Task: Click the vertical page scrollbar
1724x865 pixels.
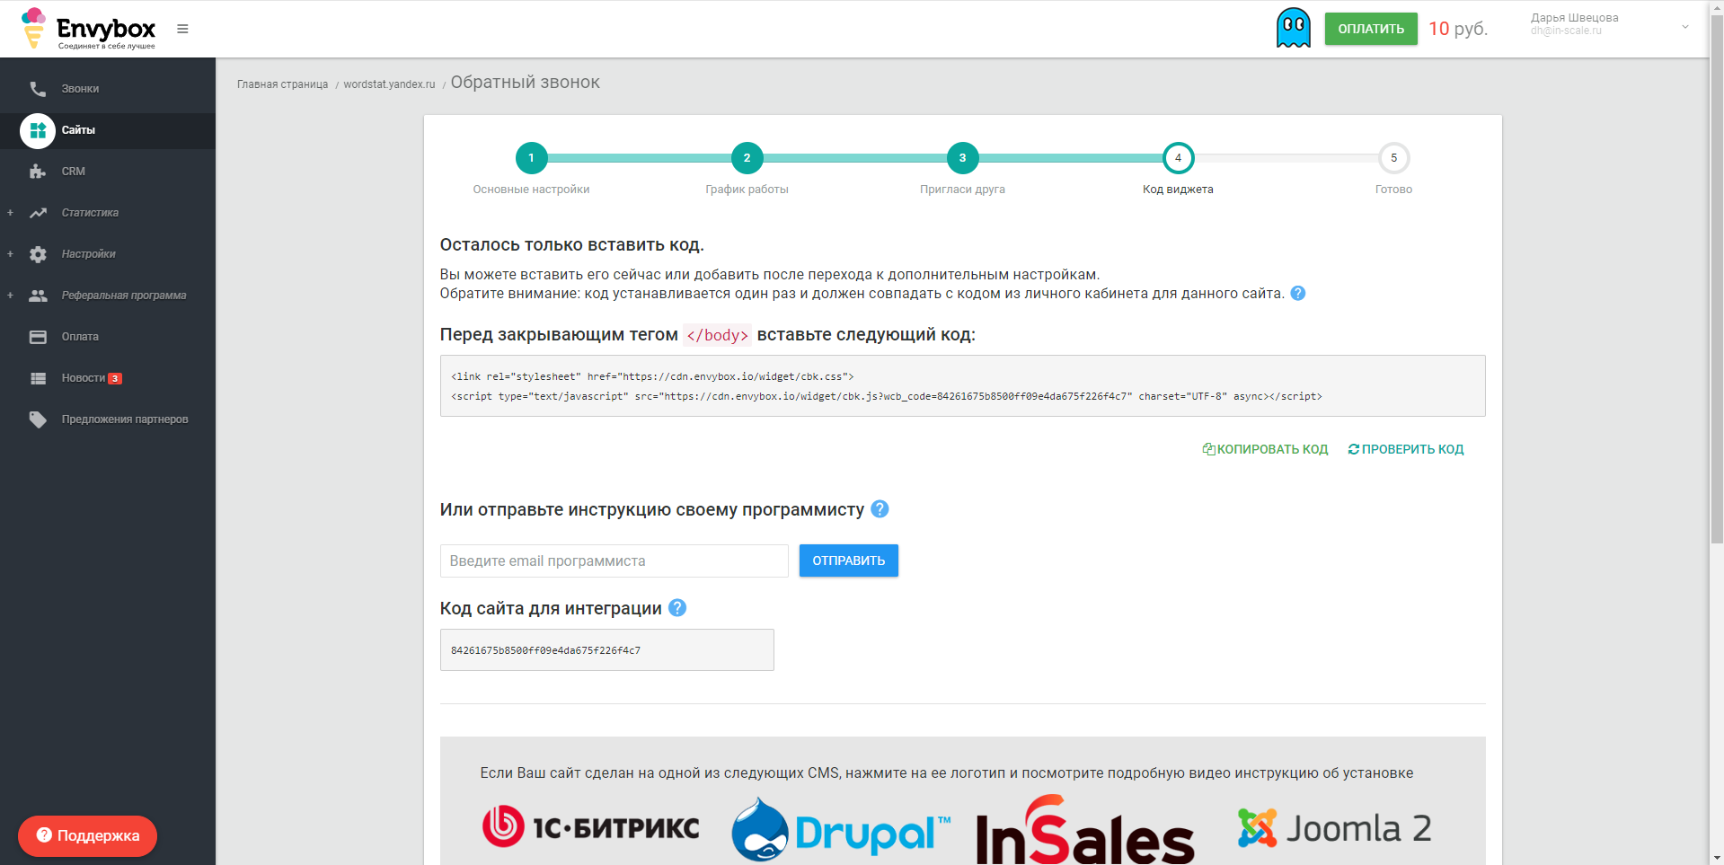Action: pyautogui.click(x=1716, y=278)
